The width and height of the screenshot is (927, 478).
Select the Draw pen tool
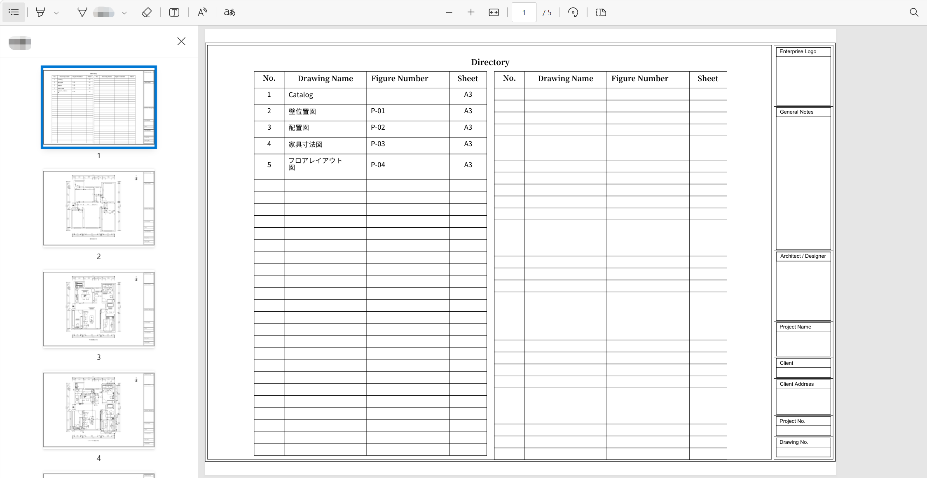click(40, 12)
